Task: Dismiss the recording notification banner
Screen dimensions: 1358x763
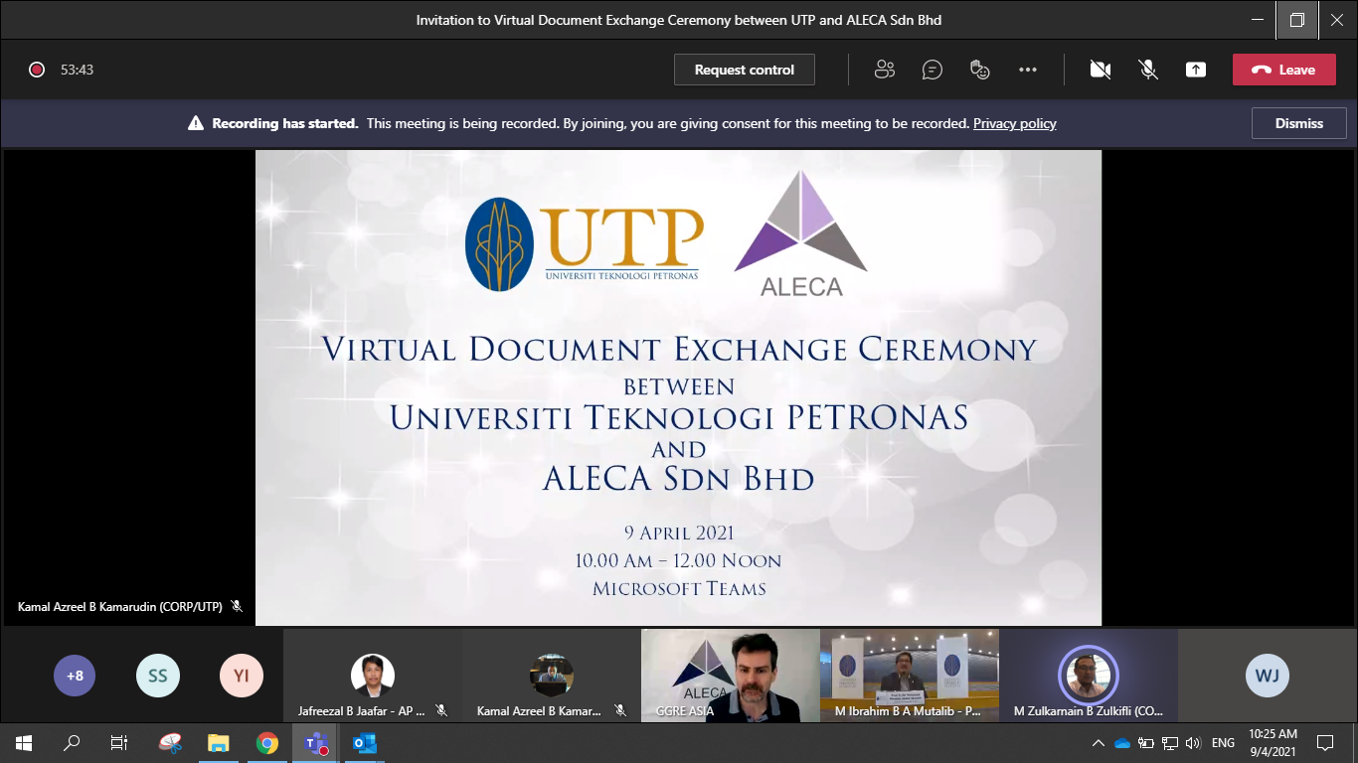Action: click(x=1298, y=123)
